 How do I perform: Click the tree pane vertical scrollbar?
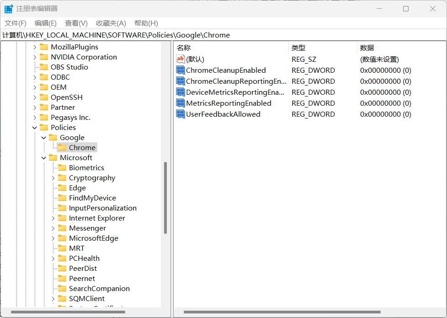pos(165,198)
